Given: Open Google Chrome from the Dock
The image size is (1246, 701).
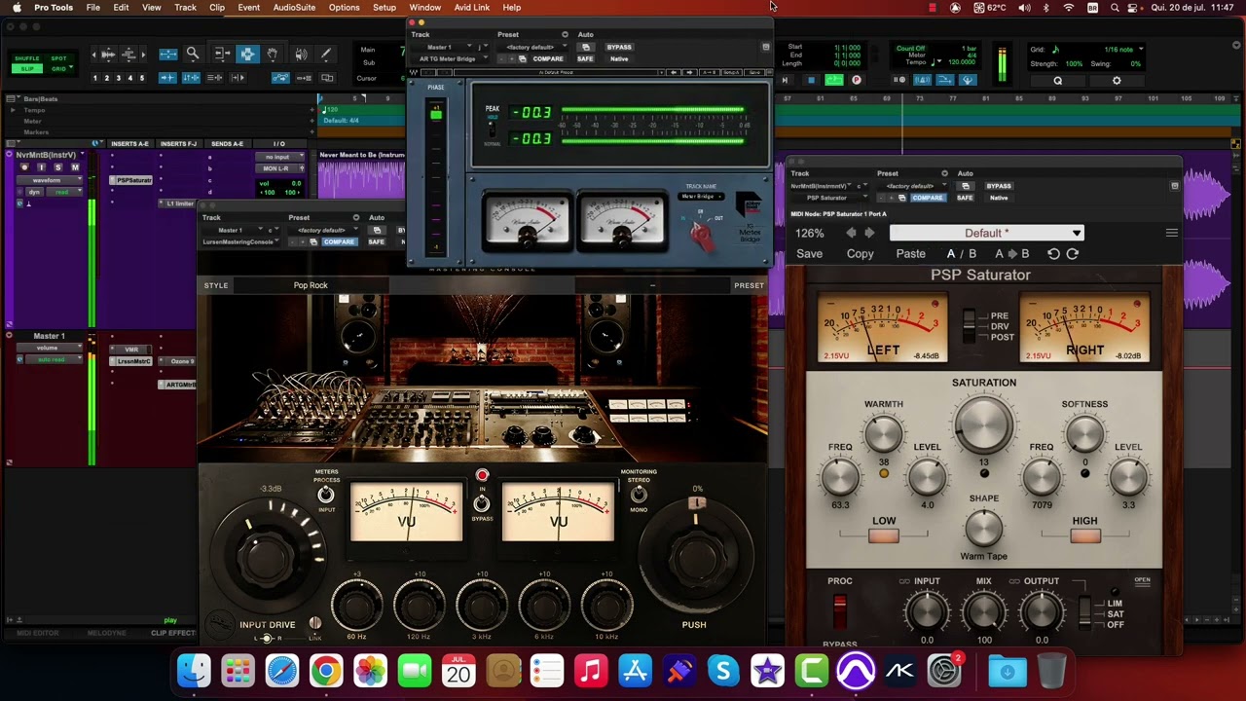Looking at the screenshot, I should 326,671.
